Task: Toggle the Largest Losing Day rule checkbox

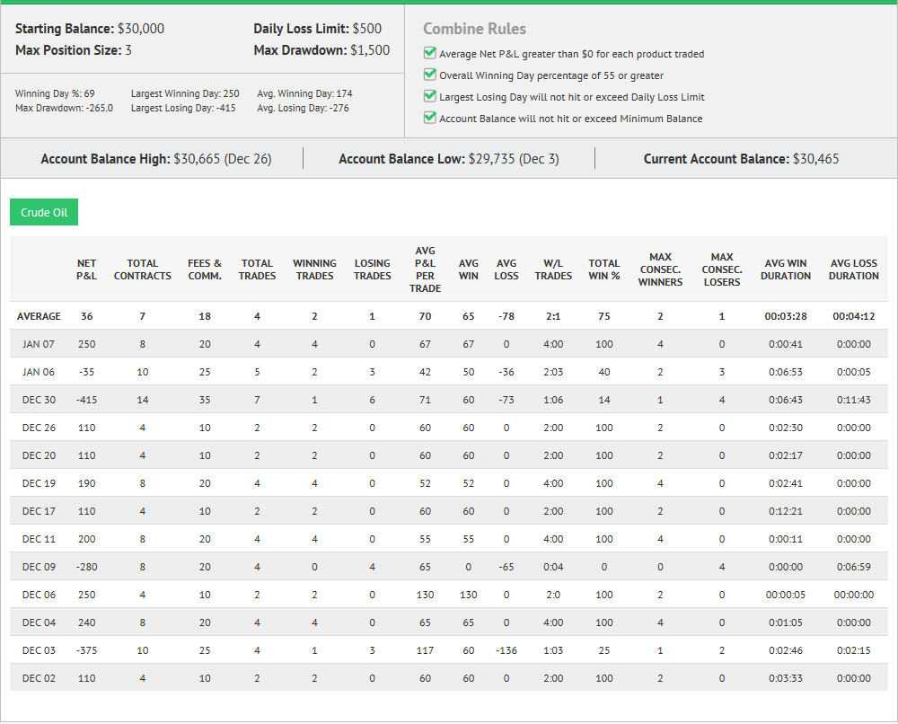Action: pos(429,96)
